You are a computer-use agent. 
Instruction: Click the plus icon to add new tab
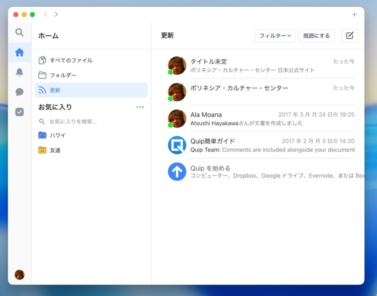pyautogui.click(x=355, y=14)
